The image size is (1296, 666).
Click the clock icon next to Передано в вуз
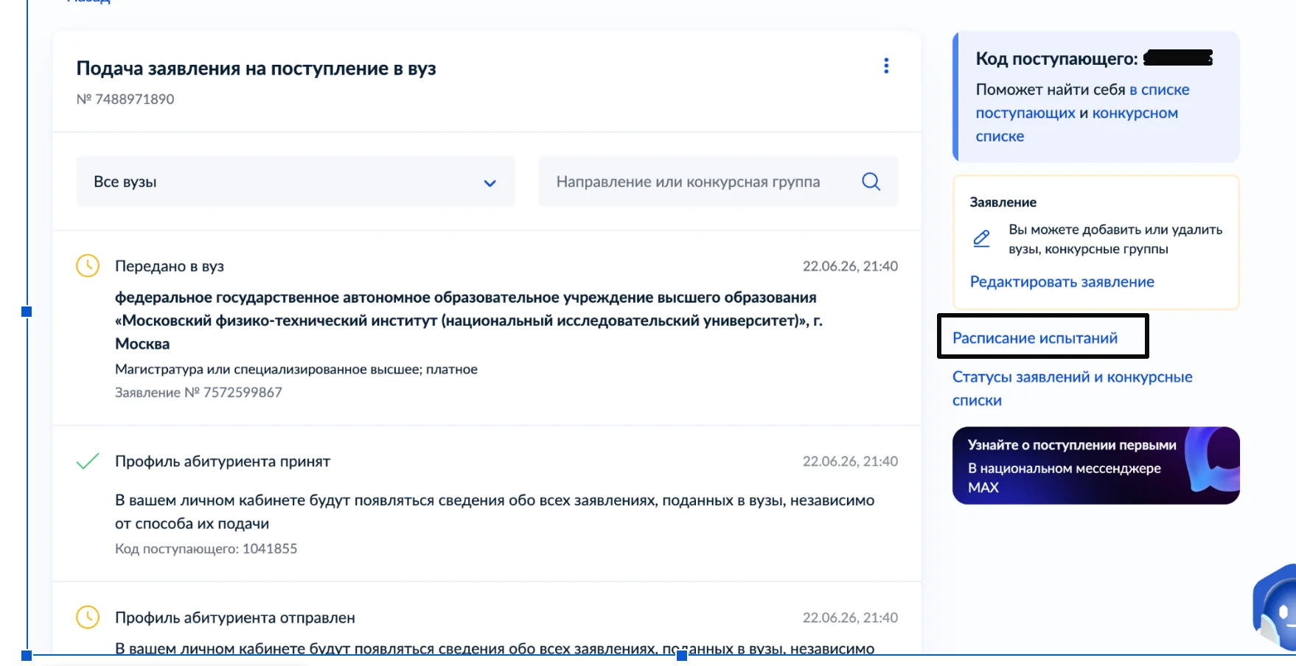88,266
